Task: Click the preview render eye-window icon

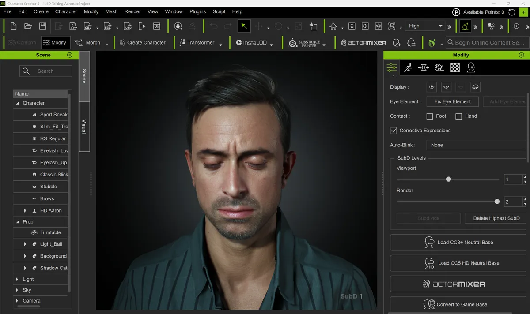Action: tap(157, 26)
